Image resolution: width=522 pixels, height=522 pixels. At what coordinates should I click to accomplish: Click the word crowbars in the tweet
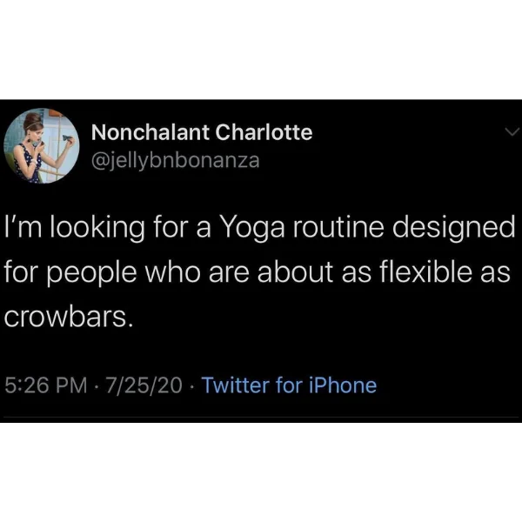pos(66,316)
